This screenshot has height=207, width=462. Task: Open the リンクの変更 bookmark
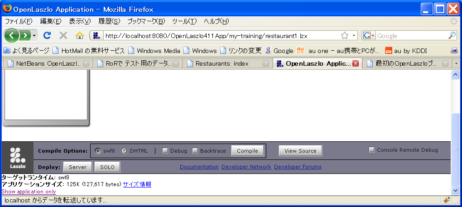241,51
